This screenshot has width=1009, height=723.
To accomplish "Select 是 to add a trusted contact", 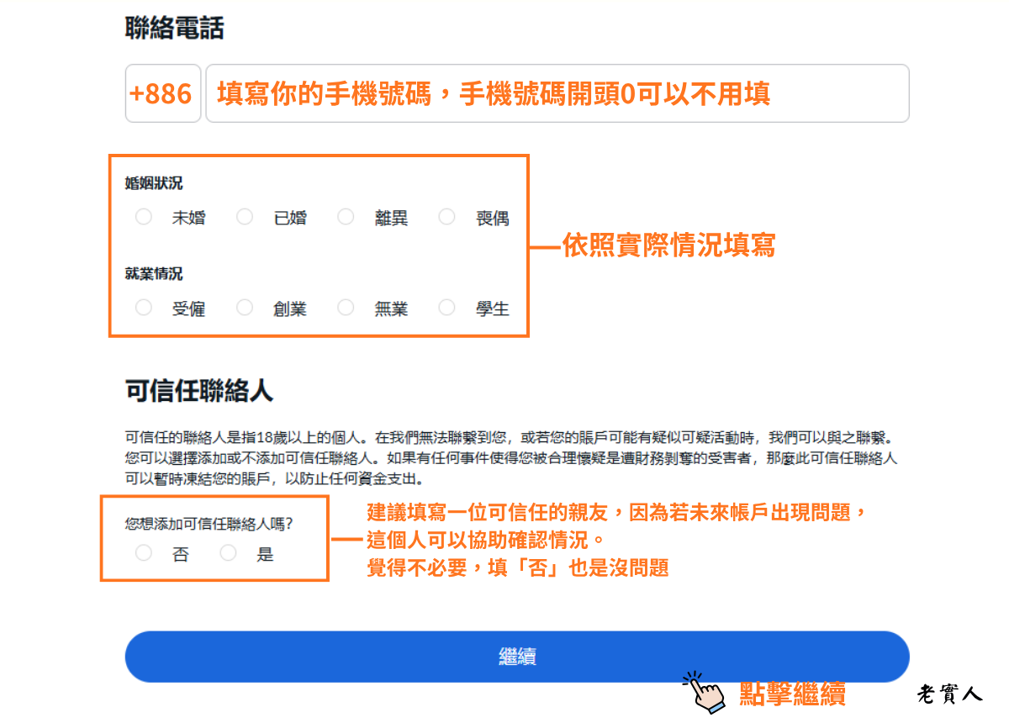I will (228, 553).
